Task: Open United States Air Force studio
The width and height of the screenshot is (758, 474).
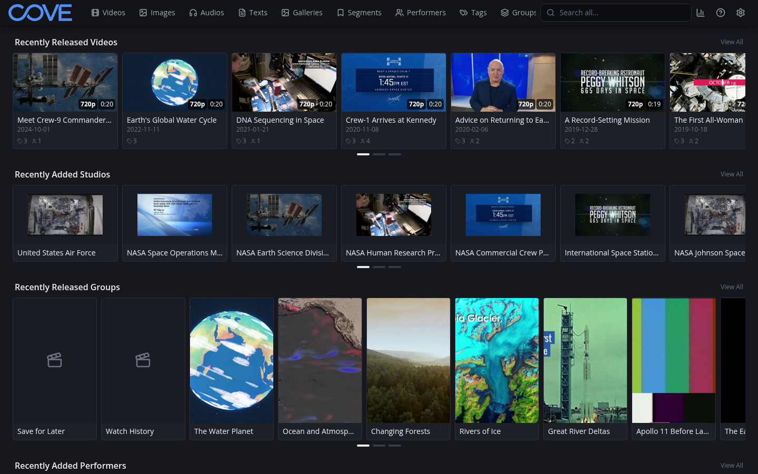Action: 65,223
